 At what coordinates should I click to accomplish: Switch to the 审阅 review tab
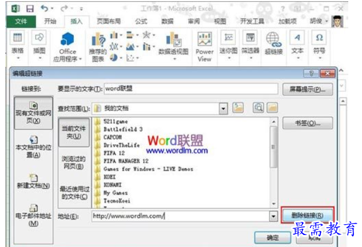(194, 22)
